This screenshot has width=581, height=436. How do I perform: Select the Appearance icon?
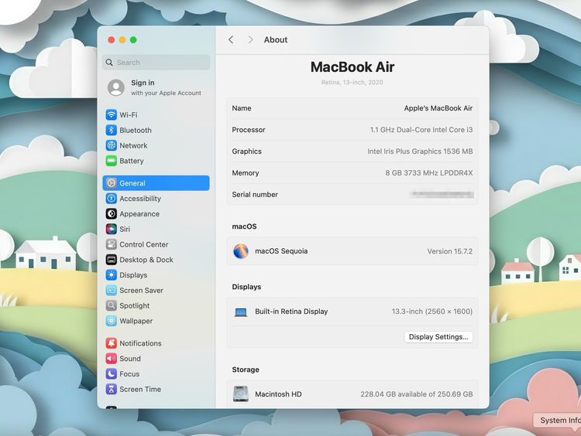(x=111, y=213)
